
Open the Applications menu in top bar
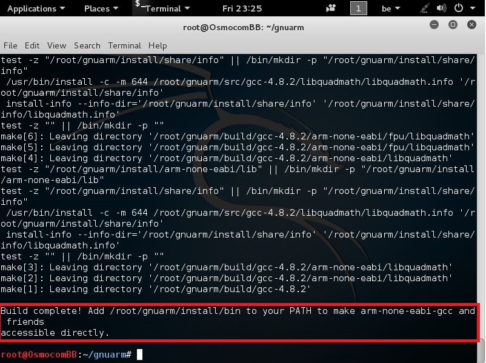[x=36, y=8]
